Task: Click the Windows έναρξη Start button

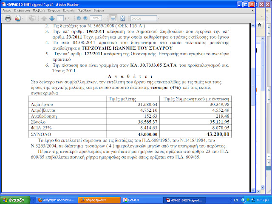Action: coord(15,200)
